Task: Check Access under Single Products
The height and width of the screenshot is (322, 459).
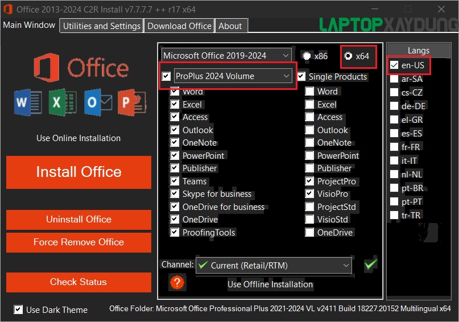Action: coord(309,117)
